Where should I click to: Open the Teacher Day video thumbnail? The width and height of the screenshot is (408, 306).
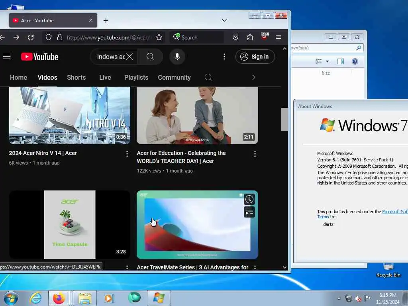coord(197,115)
